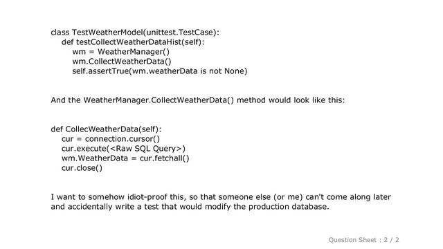This screenshot has height=249, width=443.
Task: Click the wm.CollectWeatherData() call line
Action: 122,62
